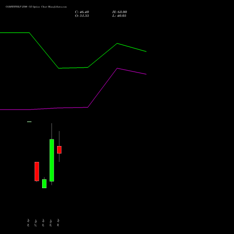Select the red candlestick for 27 Apr

point(37,171)
